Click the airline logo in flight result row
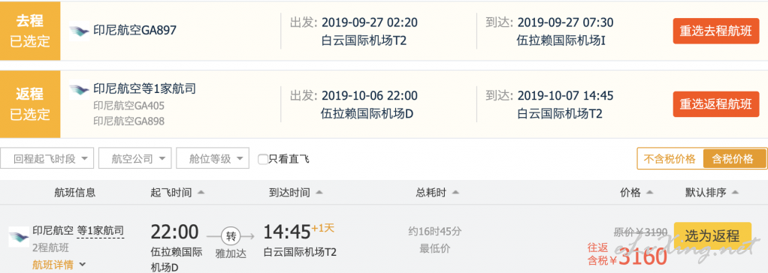This screenshot has height=273, width=768. [x=19, y=237]
